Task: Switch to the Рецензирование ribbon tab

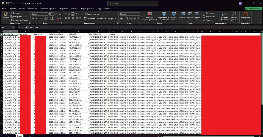Action: coord(87,9)
